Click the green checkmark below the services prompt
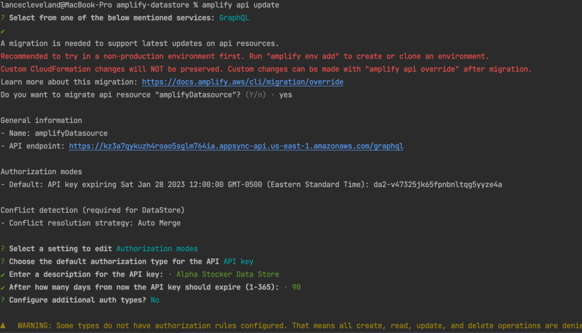This screenshot has width=582, height=333. tap(3, 31)
